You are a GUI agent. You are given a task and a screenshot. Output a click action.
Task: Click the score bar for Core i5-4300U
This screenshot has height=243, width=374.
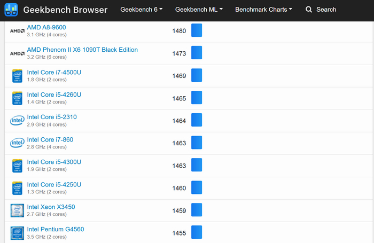tap(197, 165)
